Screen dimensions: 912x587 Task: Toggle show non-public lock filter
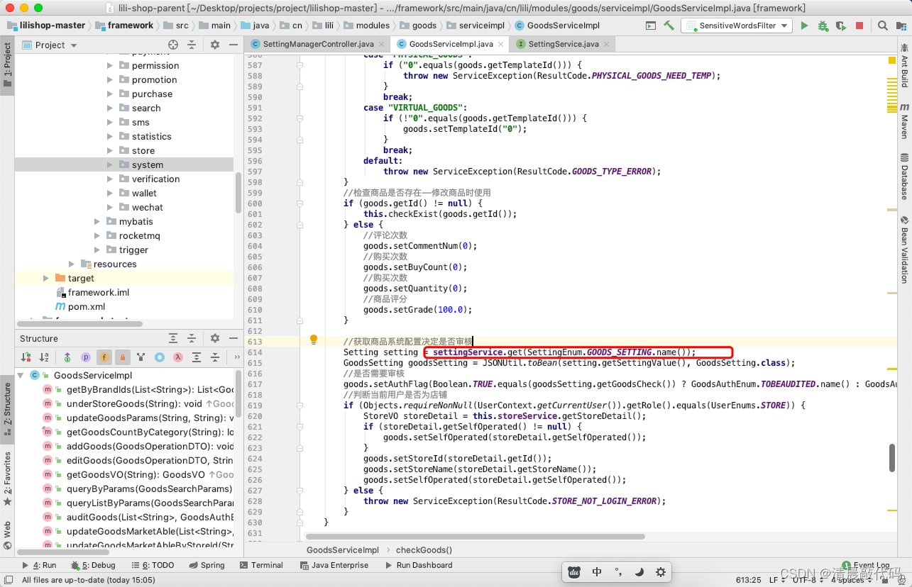122,357
